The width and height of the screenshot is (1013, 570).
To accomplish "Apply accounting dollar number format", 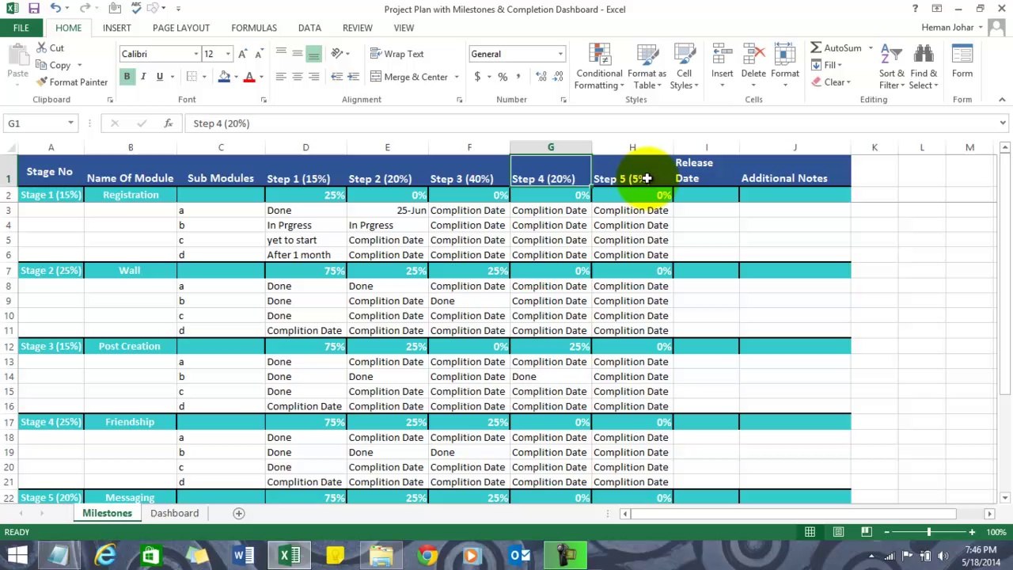I will (477, 77).
